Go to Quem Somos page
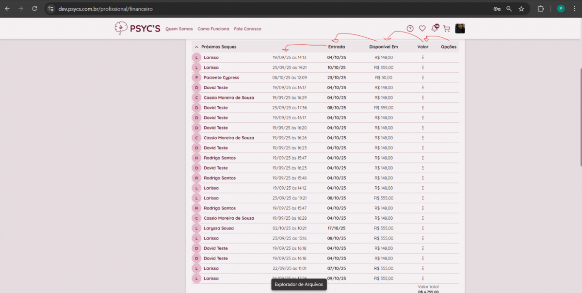 pos(179,29)
